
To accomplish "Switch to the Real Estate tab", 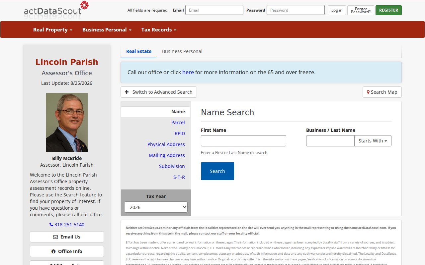I will (x=139, y=51).
